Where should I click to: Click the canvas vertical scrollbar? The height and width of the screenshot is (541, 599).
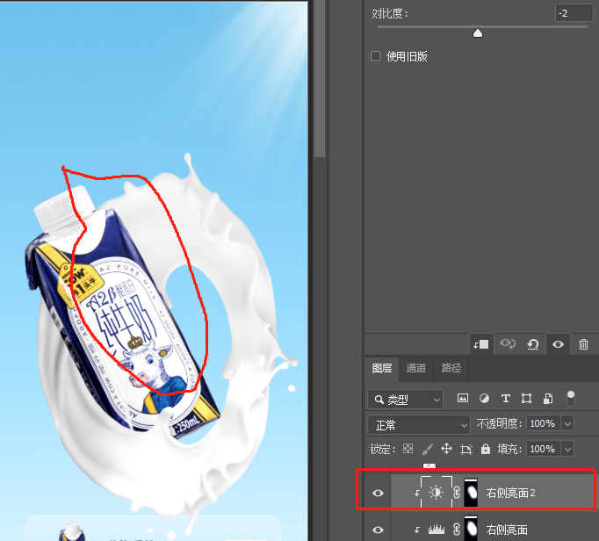pyautogui.click(x=320, y=78)
